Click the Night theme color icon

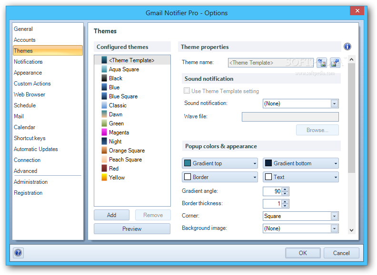(x=104, y=142)
